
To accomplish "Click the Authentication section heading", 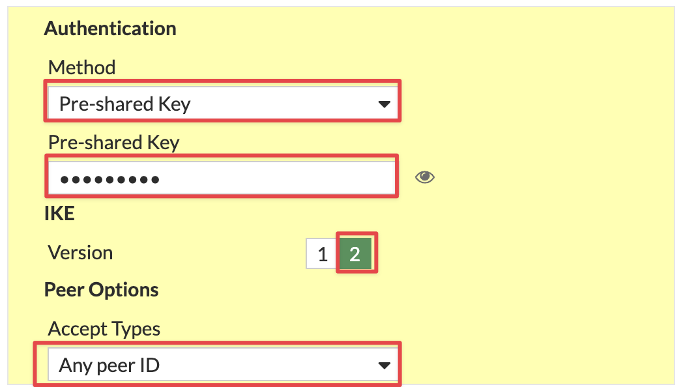I will (110, 29).
